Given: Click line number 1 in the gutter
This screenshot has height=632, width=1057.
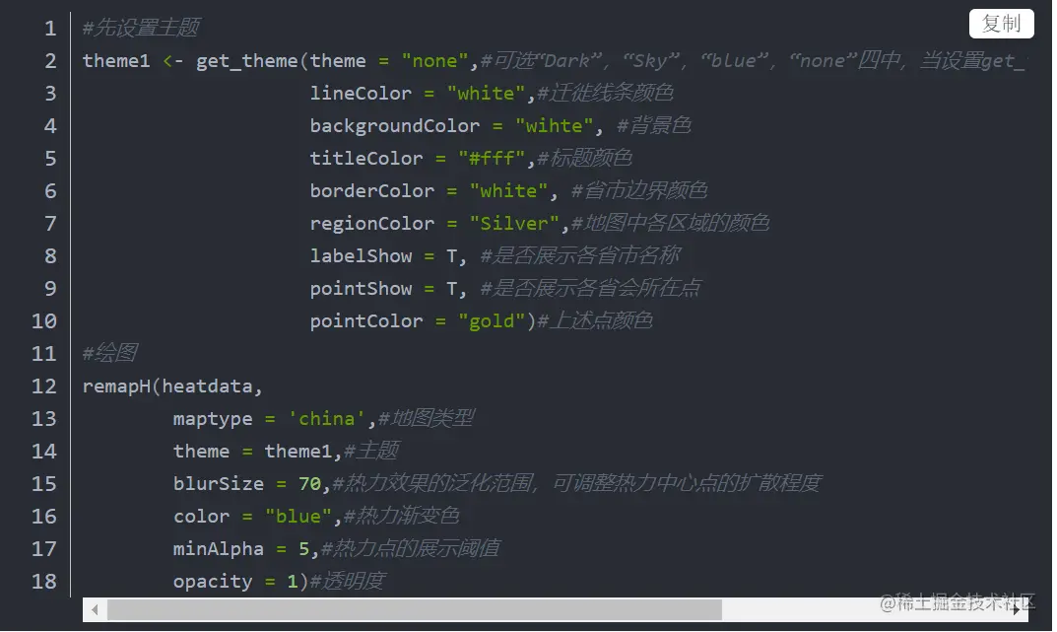Looking at the screenshot, I should (49, 28).
